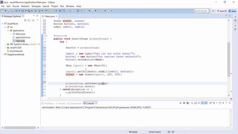Screen dimensions: 238x134
Task: Maximize the Console panel
Action: point(230,103)
